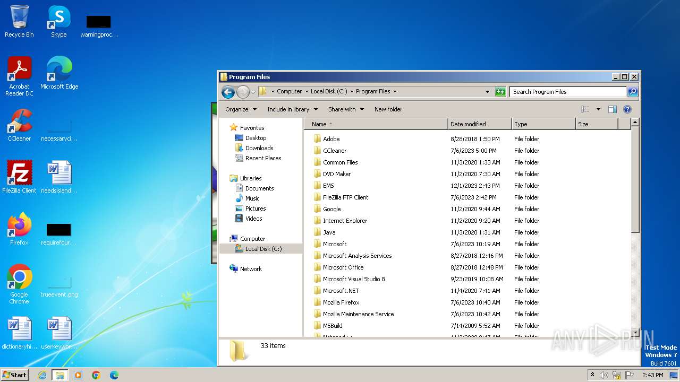Select Desktop in the navigation pane
680x382 pixels.
256,138
